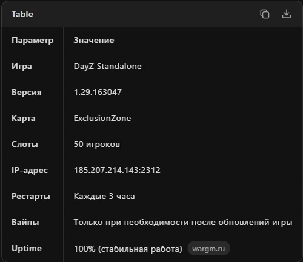Select the Игра row label
Viewport: 303px width, 262px height.
pos(22,66)
